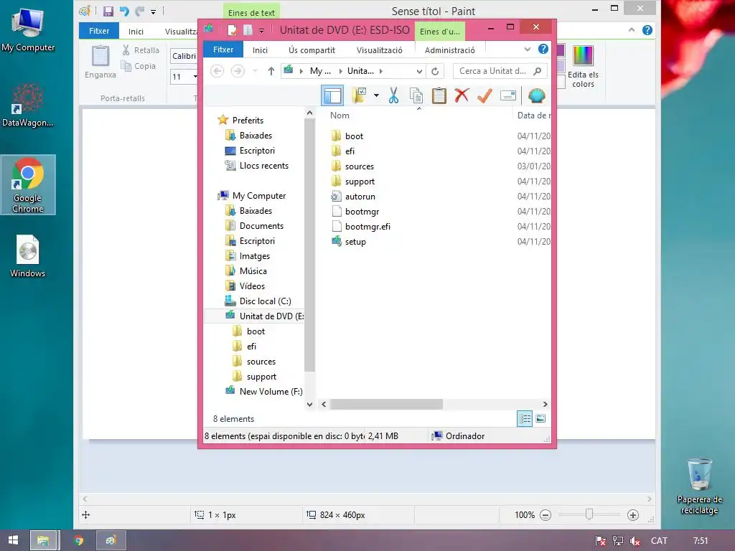
Task: Open folder options dropdown arrow in toolbar
Action: coord(376,95)
